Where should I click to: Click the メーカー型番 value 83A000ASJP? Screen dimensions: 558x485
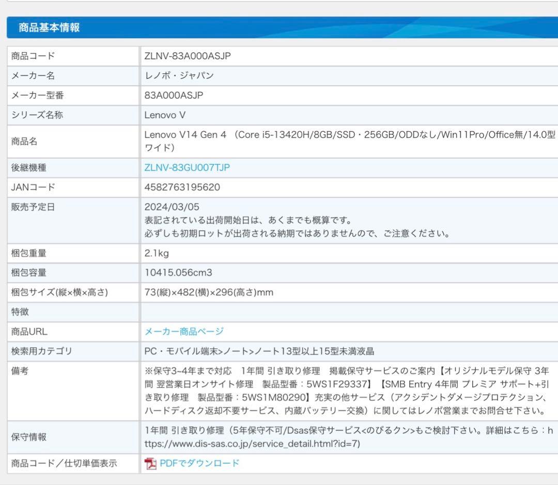click(176, 96)
